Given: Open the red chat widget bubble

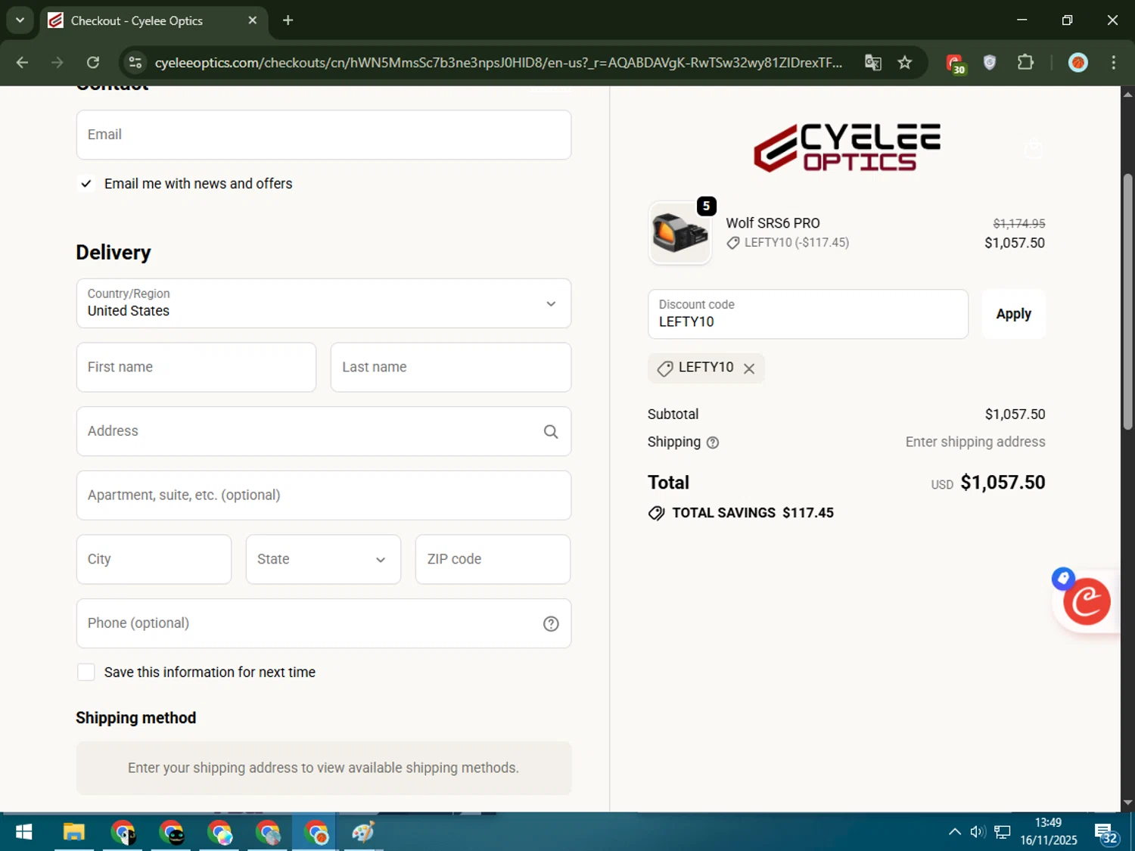Looking at the screenshot, I should pos(1087,602).
